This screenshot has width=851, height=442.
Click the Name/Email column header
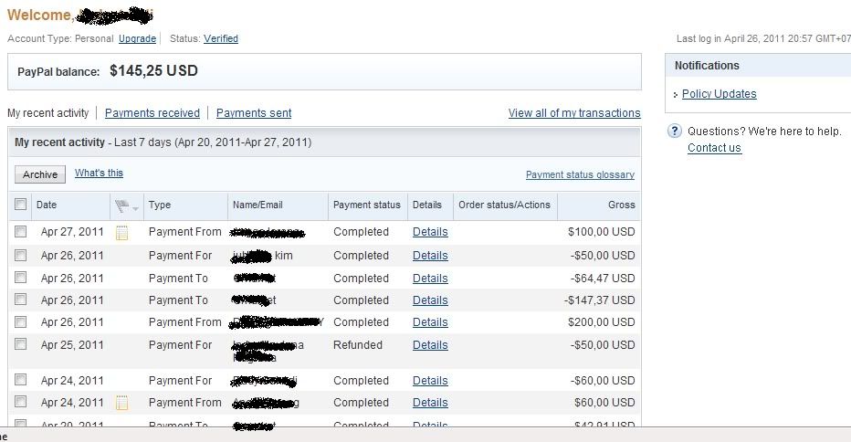point(257,205)
